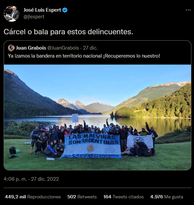Click the @jlespert handle
Image resolution: width=194 pixels, height=205 pixels.
tap(34, 17)
